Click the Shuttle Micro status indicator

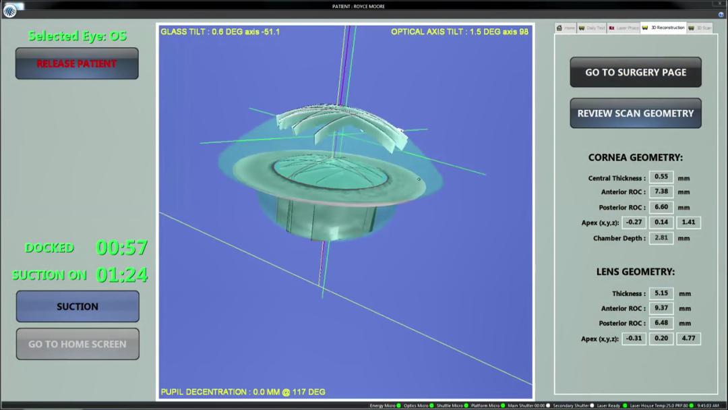466,405
